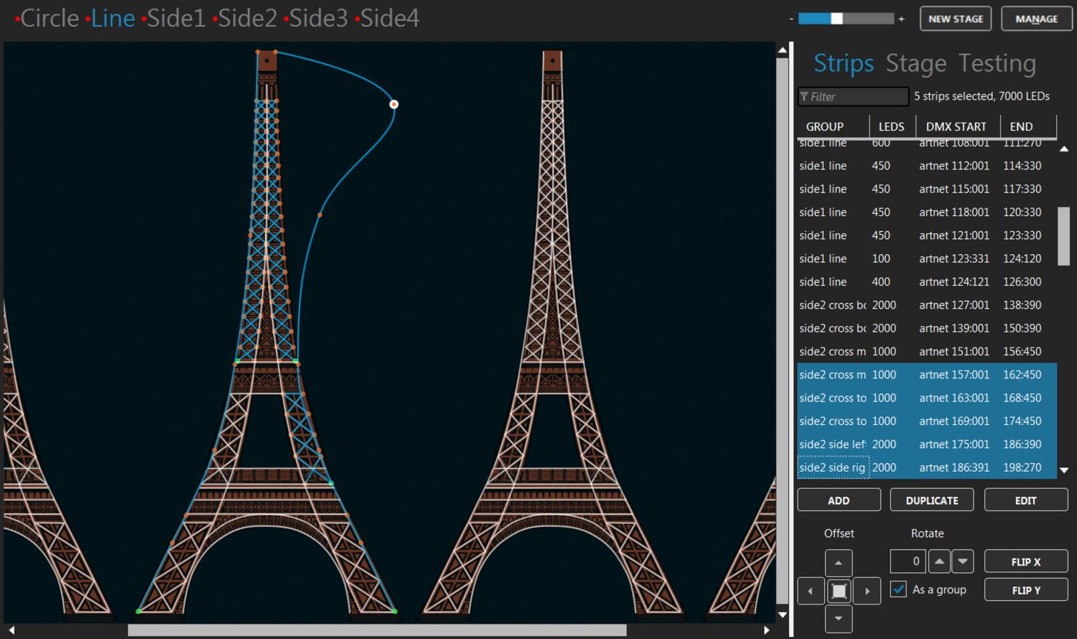1077x639 pixels.
Task: Click the offset down arrow
Action: pos(839,618)
